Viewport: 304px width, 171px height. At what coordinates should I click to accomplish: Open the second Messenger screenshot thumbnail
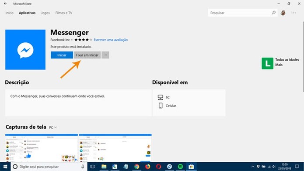(x=115, y=148)
